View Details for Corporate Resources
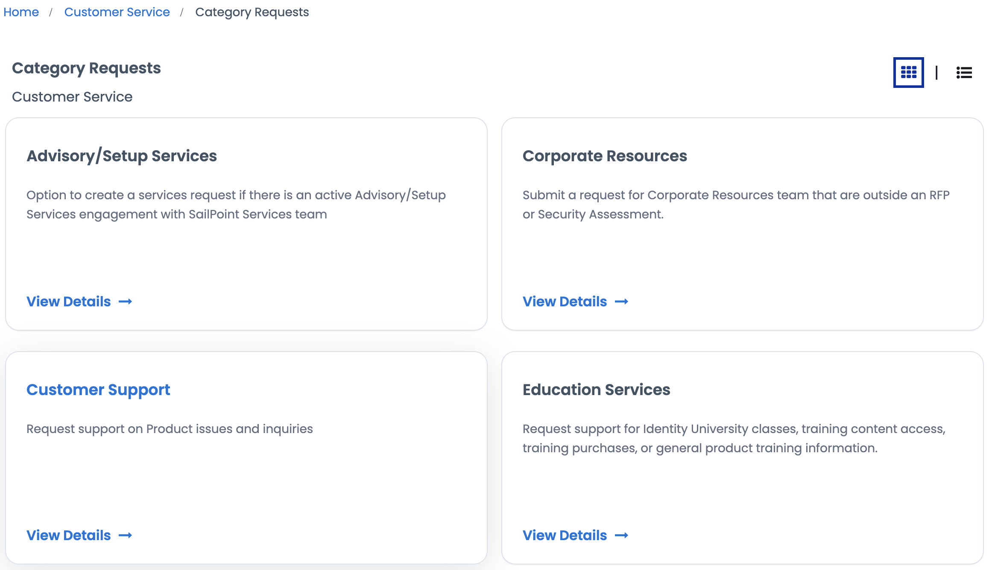 [565, 302]
